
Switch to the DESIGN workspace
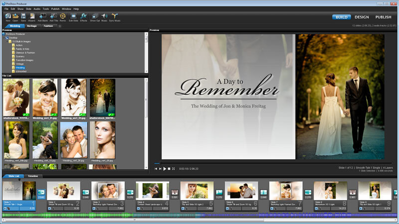pyautogui.click(x=362, y=17)
